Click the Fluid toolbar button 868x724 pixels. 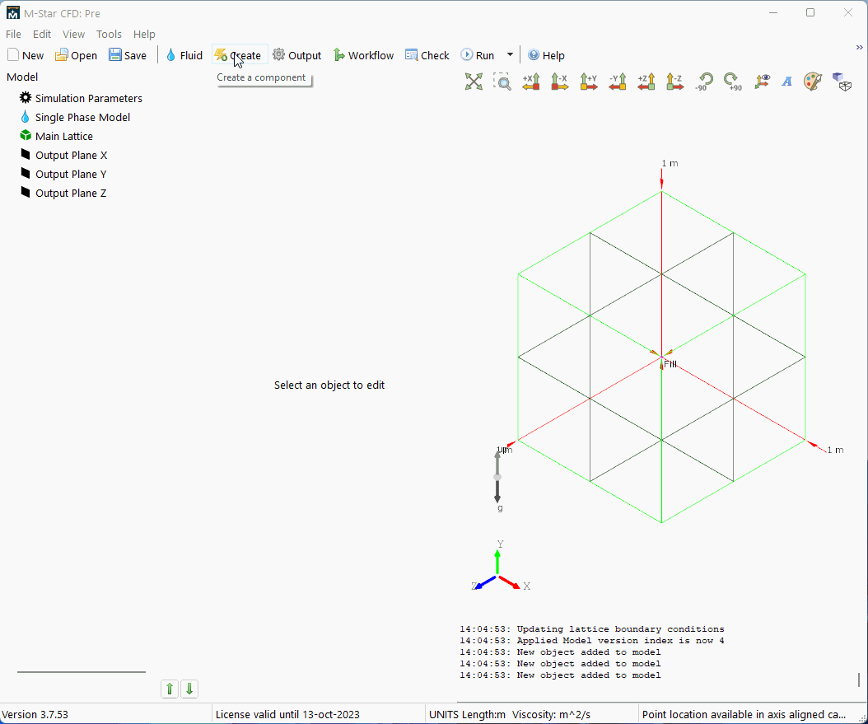point(184,55)
